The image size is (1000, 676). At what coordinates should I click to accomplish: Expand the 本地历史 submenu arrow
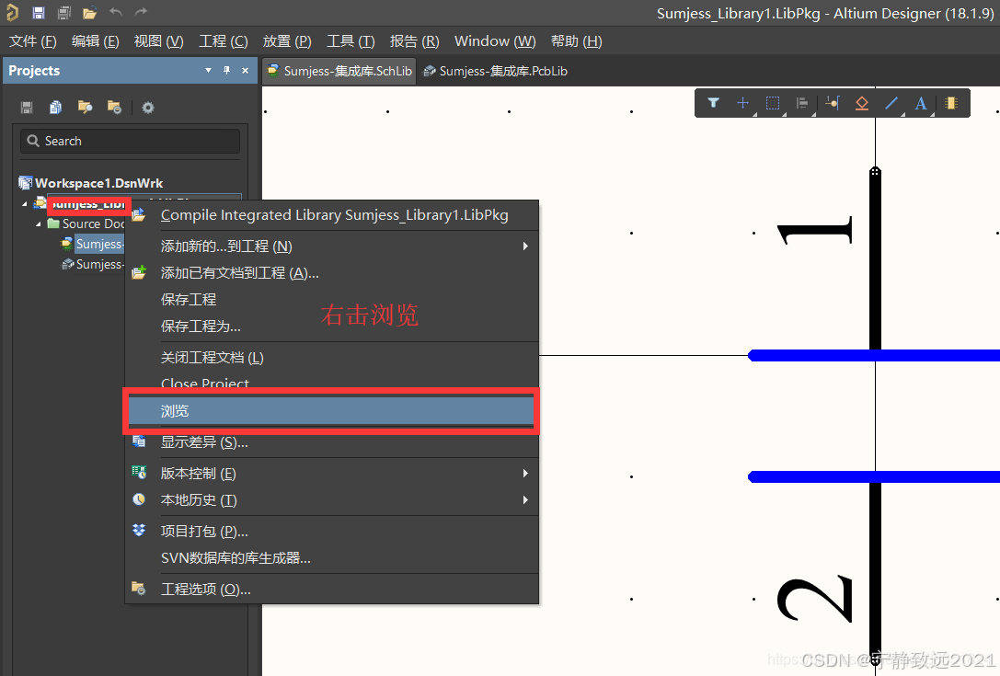tap(525, 500)
